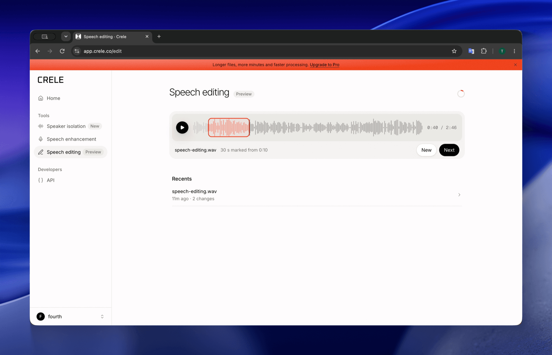
Task: Open the tab search dropdown arrow
Action: 66,36
